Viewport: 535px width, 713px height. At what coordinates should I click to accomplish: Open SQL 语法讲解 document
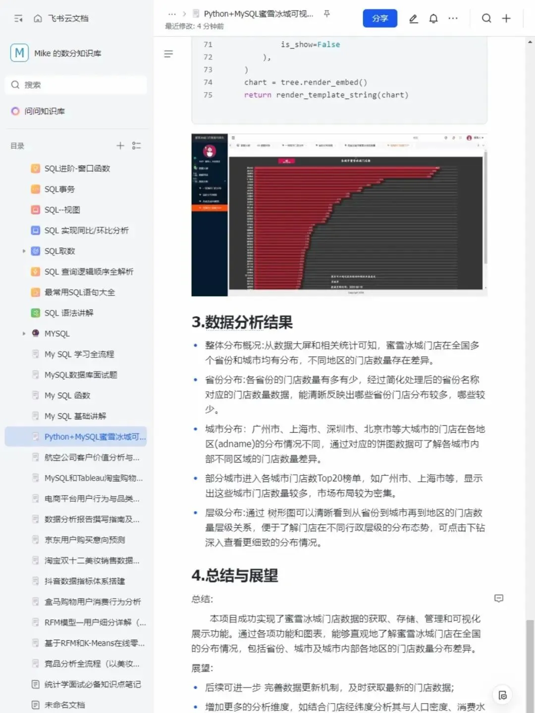tap(69, 313)
